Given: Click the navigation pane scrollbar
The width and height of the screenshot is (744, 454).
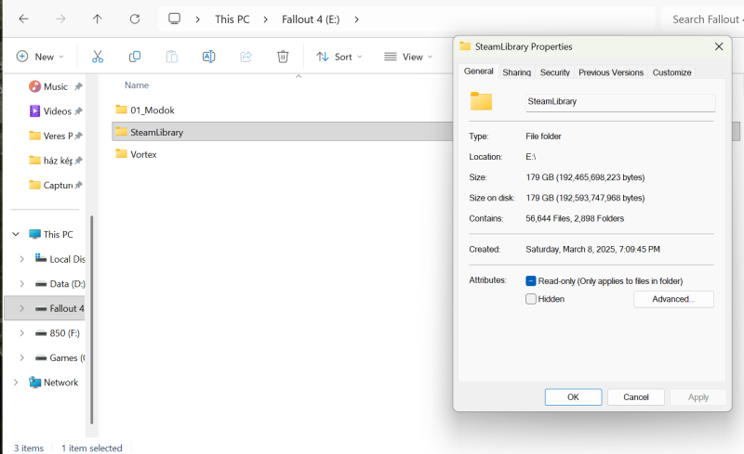Looking at the screenshot, I should (x=91, y=320).
